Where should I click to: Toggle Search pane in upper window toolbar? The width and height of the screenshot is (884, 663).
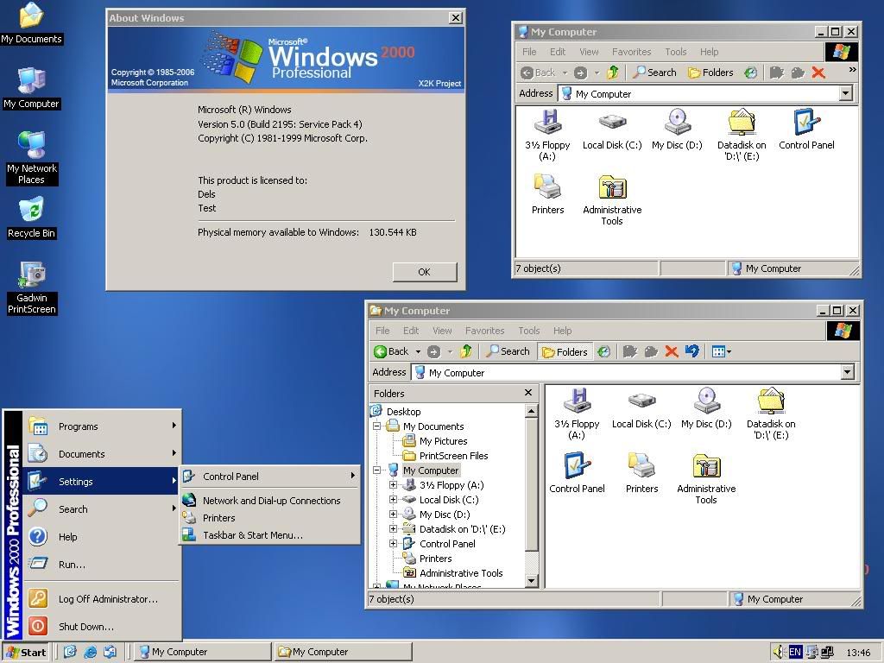(x=654, y=73)
